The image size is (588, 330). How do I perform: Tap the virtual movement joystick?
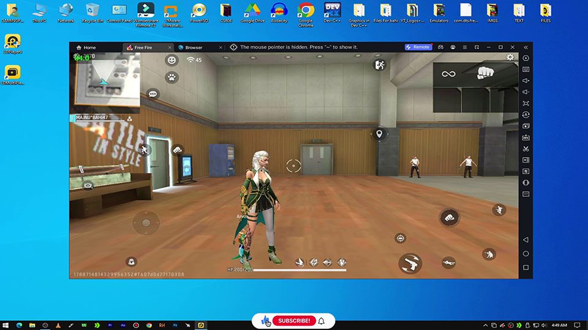pos(146,222)
